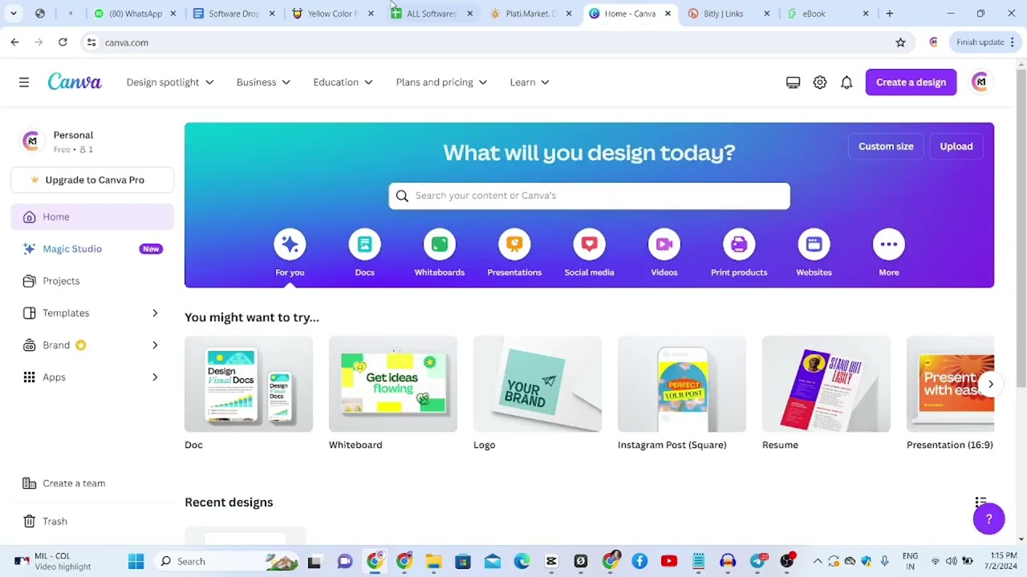Expand the Education dropdown menu

343,82
